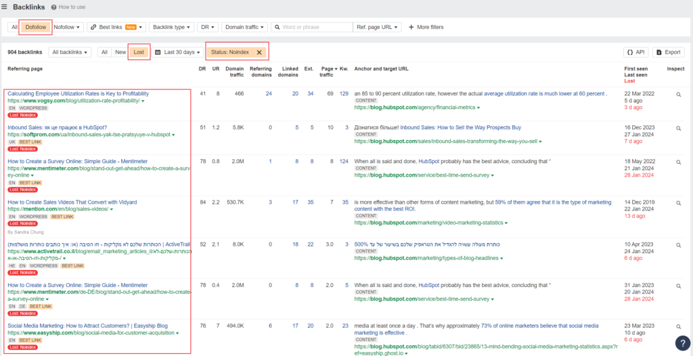
Task: Expand the agency/financial-metrics target URL arrow
Action: 478,108
